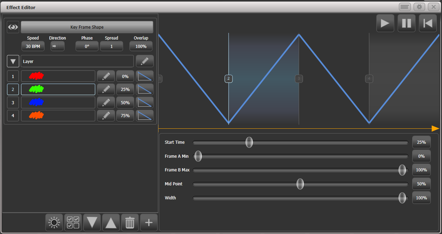The height and width of the screenshot is (234, 442).
Task: Click the Key Frame Shape header
Action: pos(87,27)
